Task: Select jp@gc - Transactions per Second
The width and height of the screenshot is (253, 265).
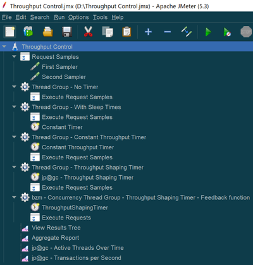Action: (77, 258)
